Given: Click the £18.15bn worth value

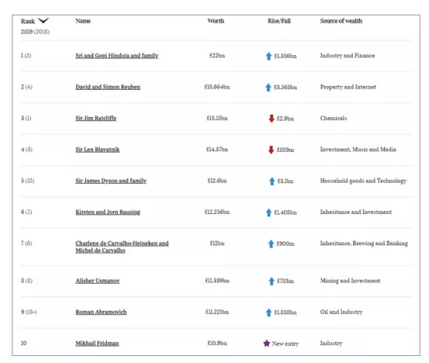Looking at the screenshot, I should click(217, 118).
